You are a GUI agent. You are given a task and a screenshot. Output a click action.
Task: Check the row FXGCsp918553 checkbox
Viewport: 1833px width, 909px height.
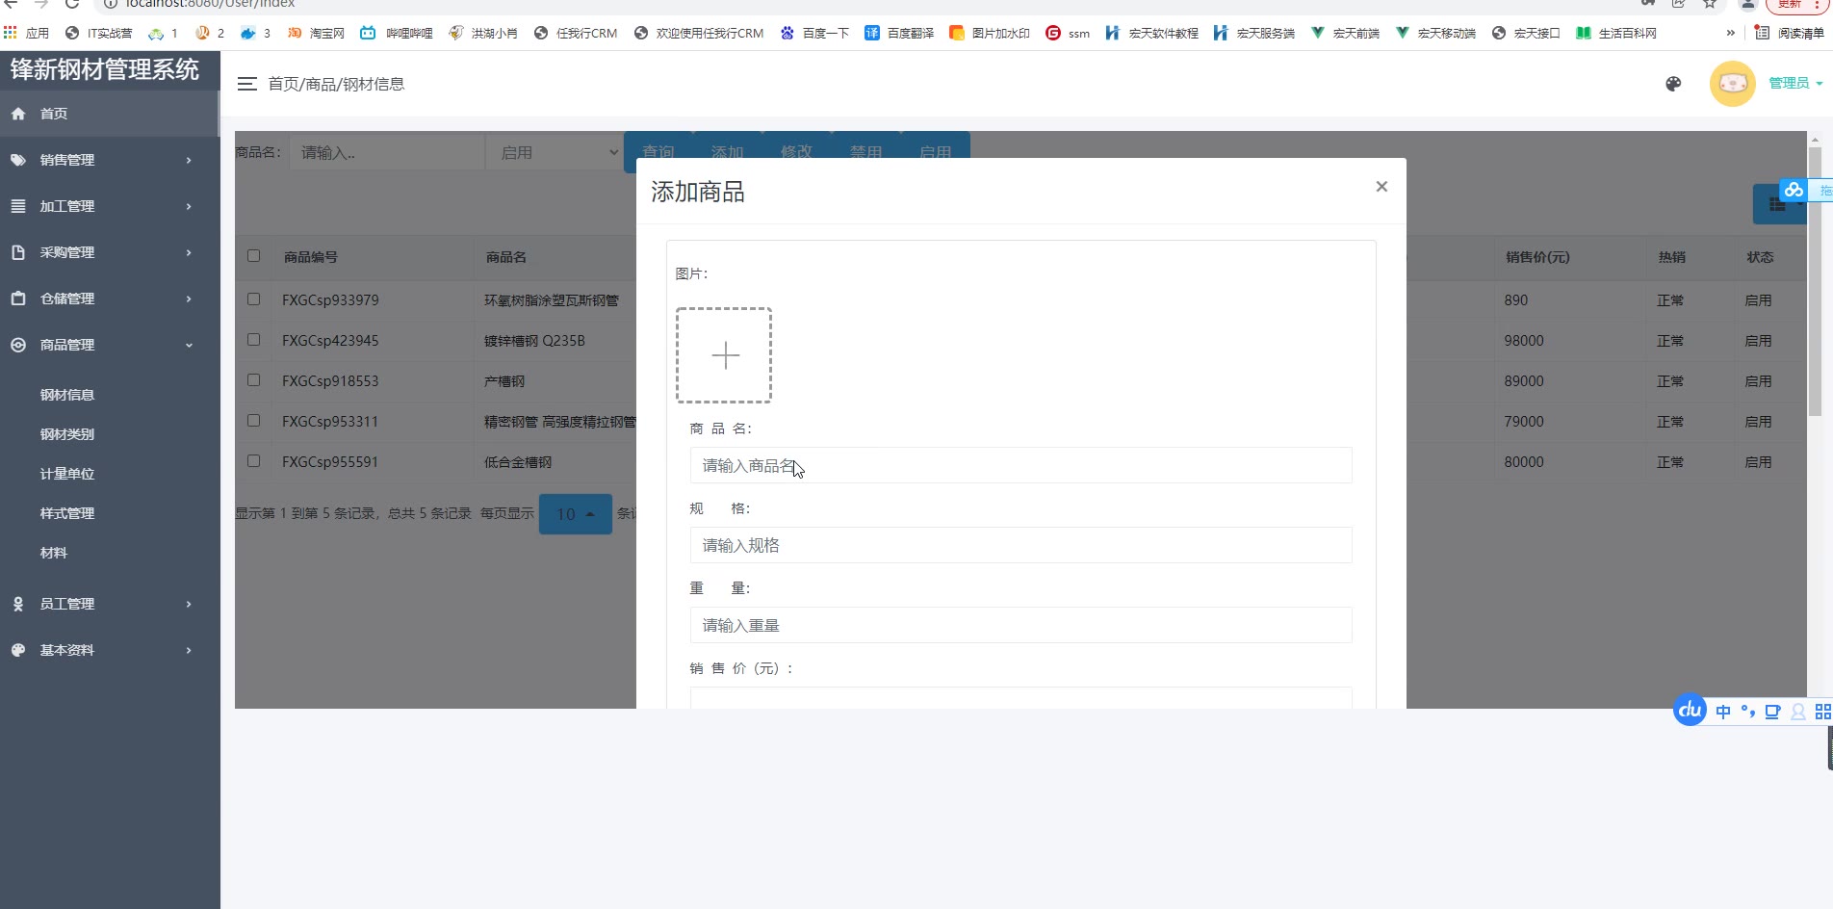point(253,380)
